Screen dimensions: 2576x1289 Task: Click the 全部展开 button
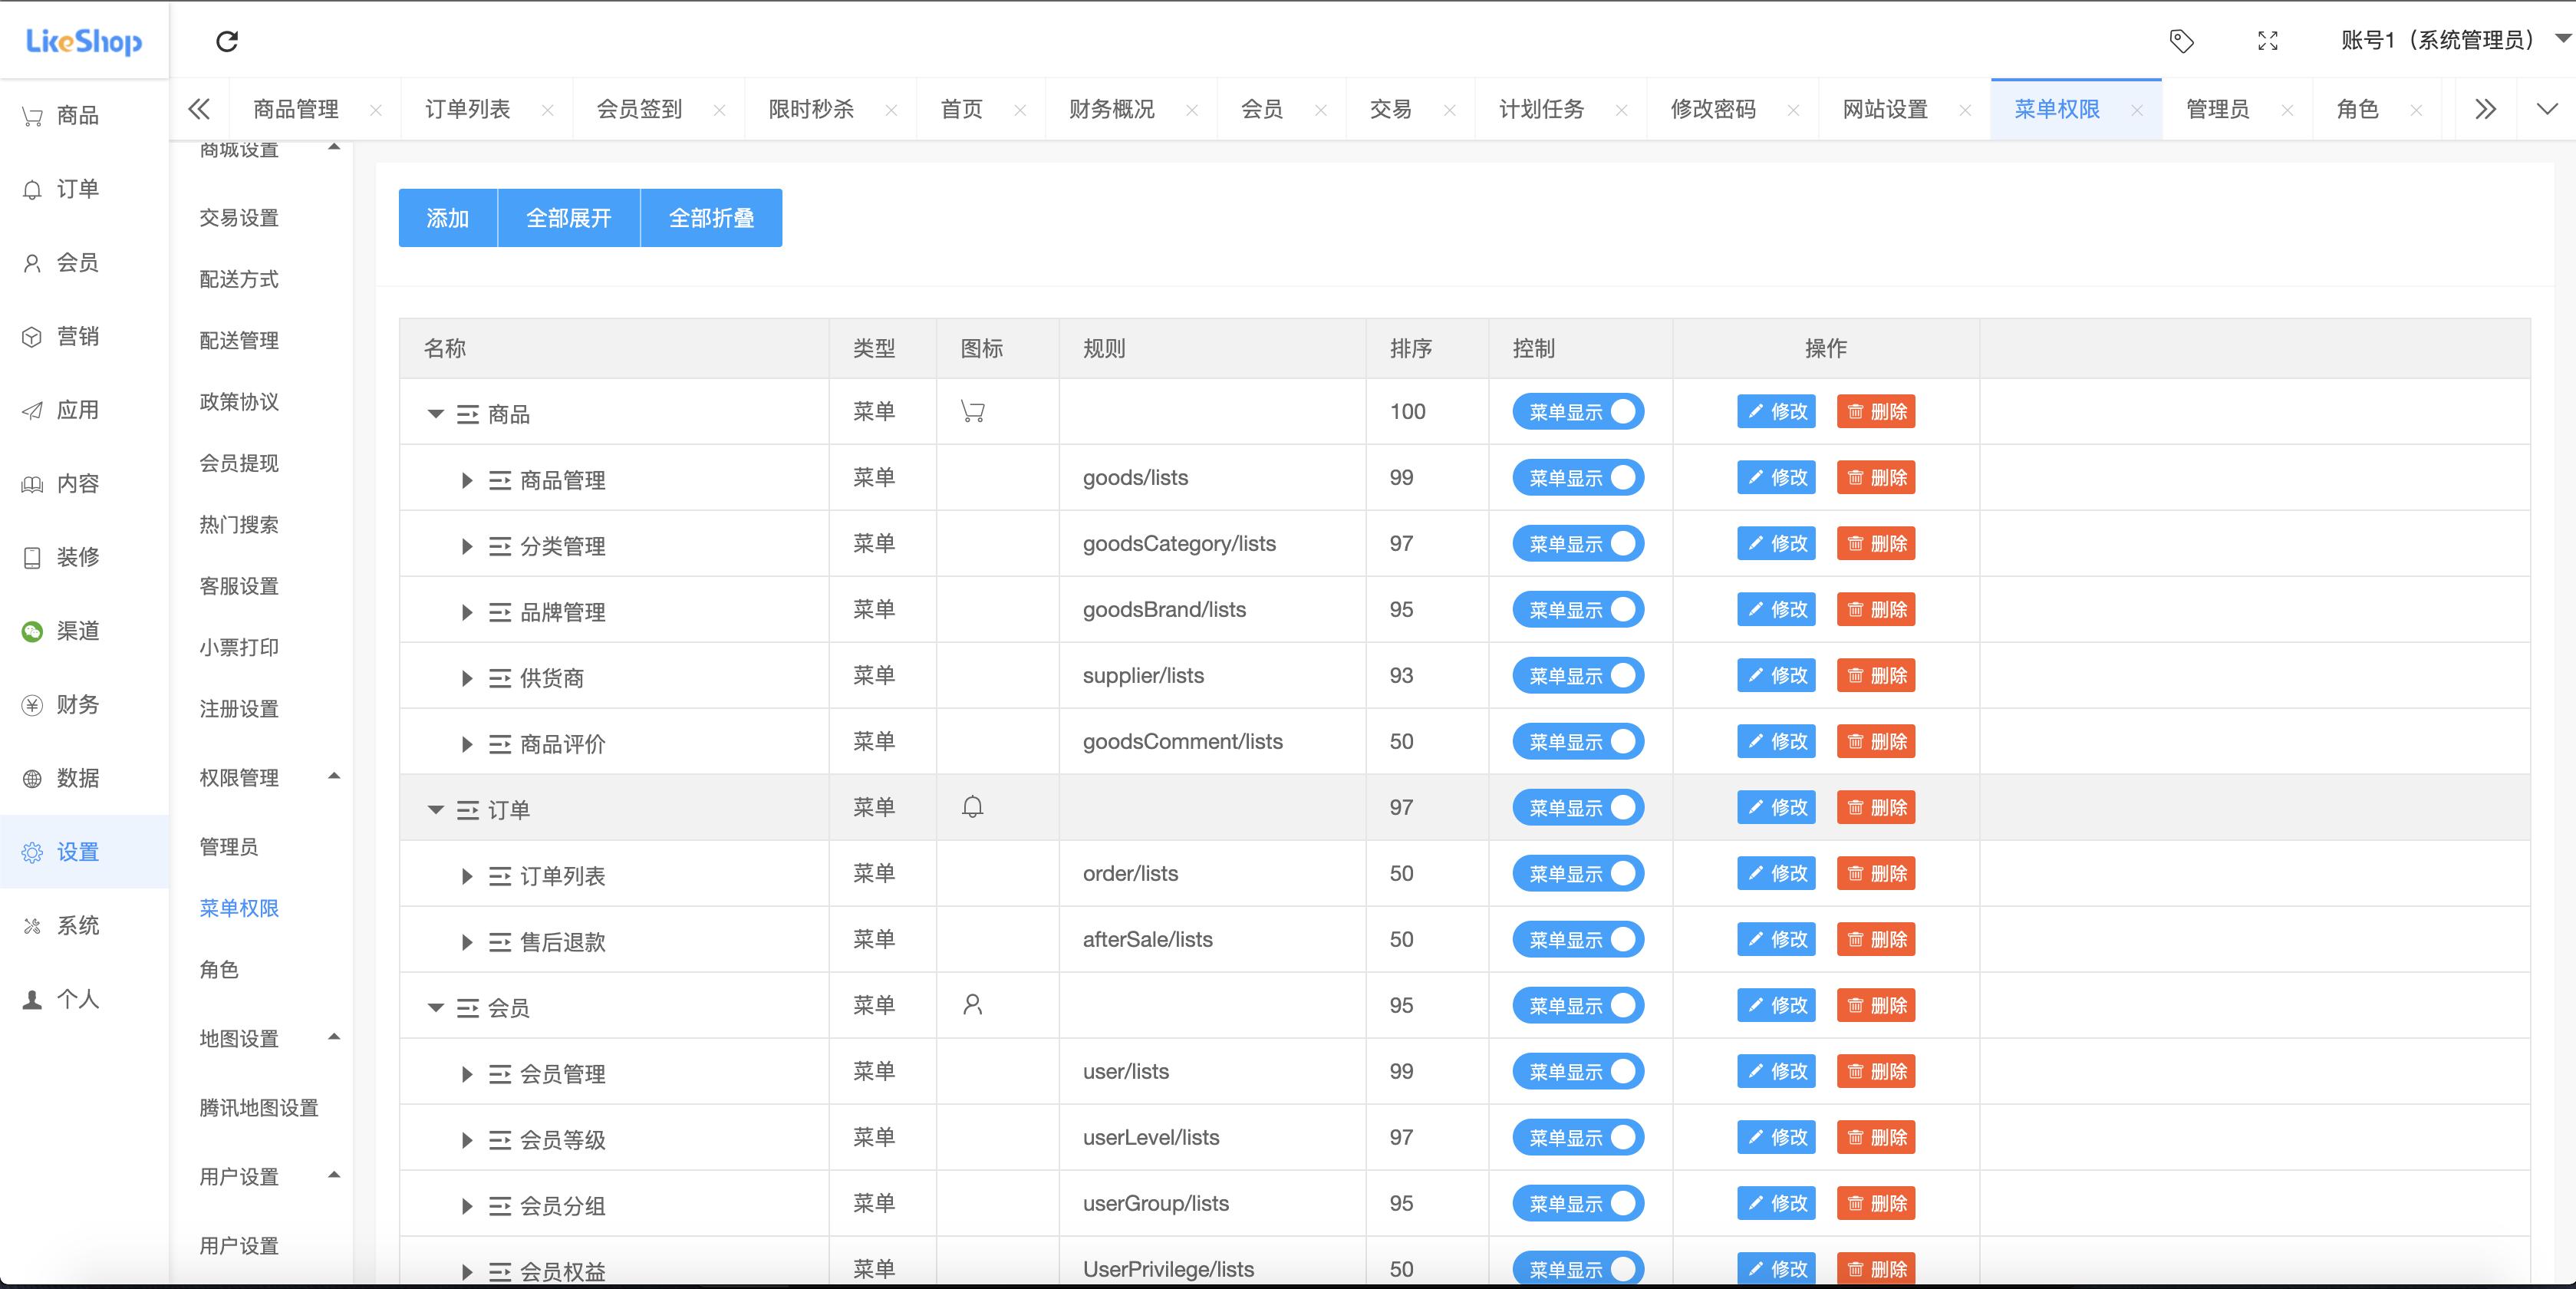click(x=569, y=217)
